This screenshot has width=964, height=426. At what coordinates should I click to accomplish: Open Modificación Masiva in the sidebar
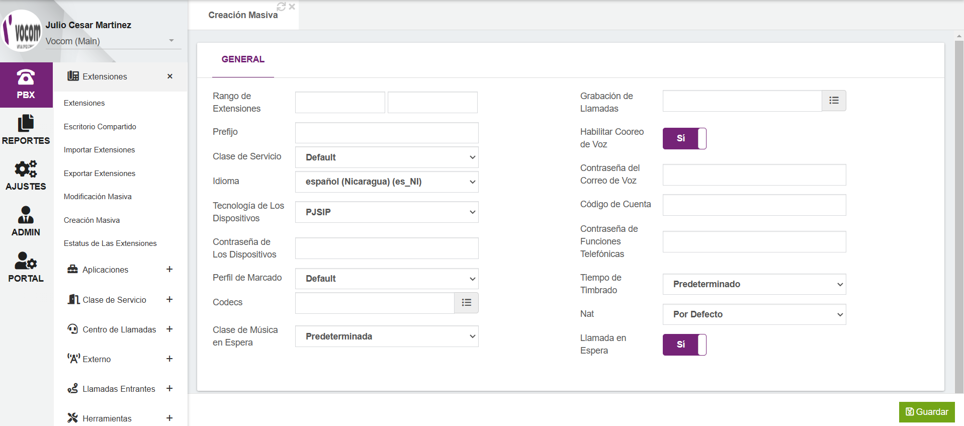98,197
